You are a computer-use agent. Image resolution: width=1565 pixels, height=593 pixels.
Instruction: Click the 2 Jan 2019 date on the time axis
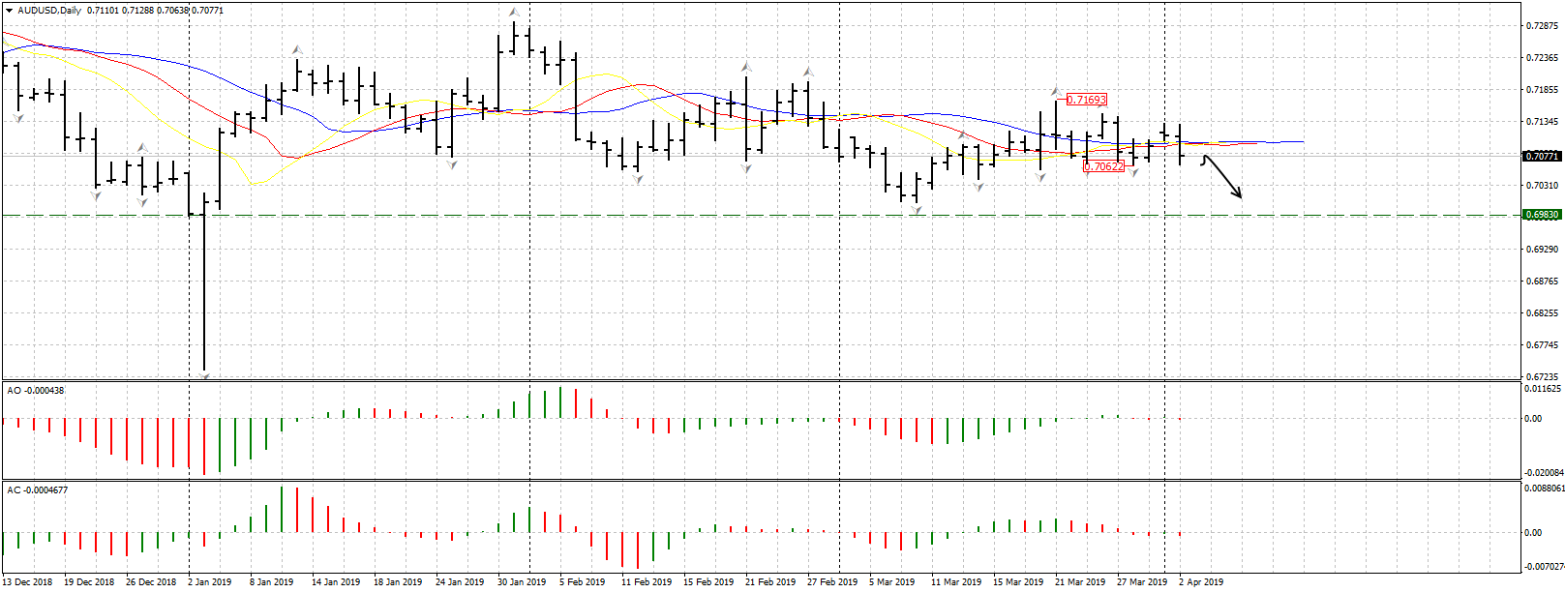click(x=209, y=582)
